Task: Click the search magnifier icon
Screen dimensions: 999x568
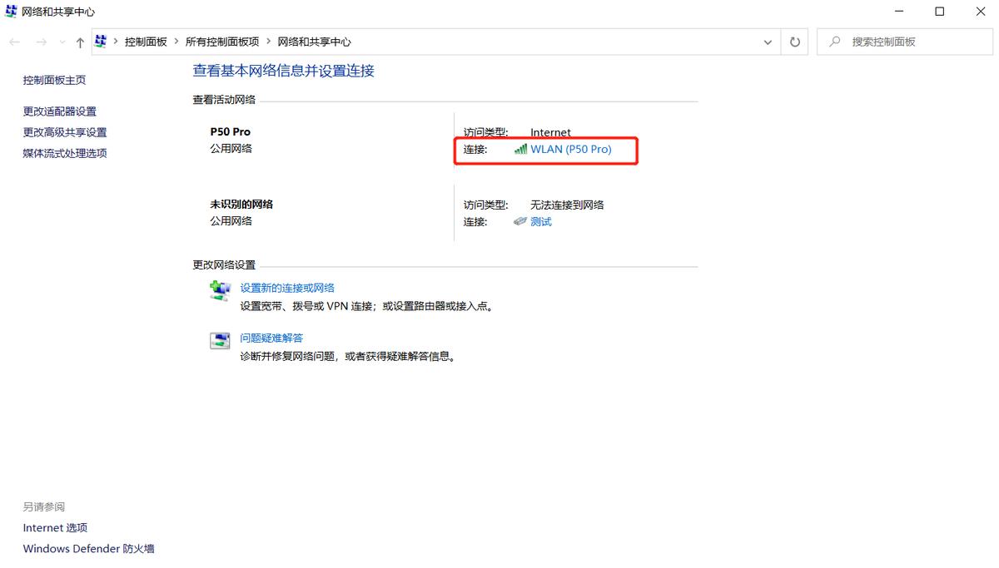Action: click(x=834, y=41)
